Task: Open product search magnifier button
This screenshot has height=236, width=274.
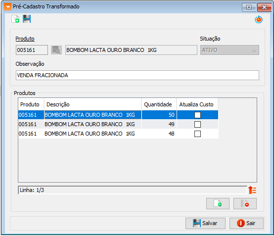Action: (x=56, y=50)
